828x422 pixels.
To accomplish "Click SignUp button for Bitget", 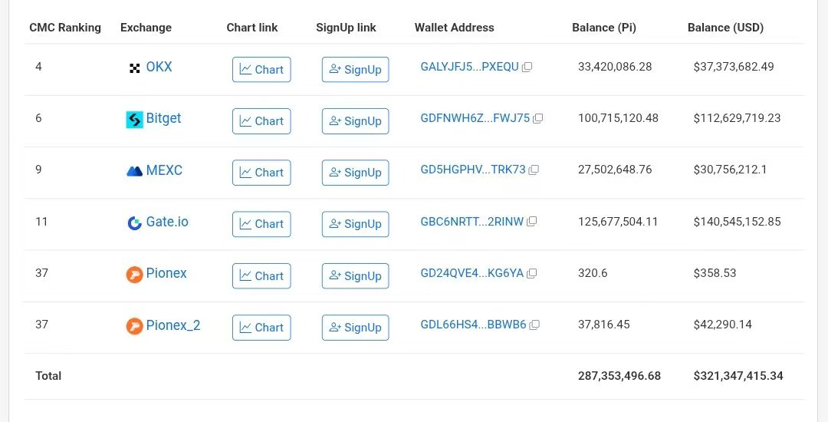I will [x=356, y=121].
